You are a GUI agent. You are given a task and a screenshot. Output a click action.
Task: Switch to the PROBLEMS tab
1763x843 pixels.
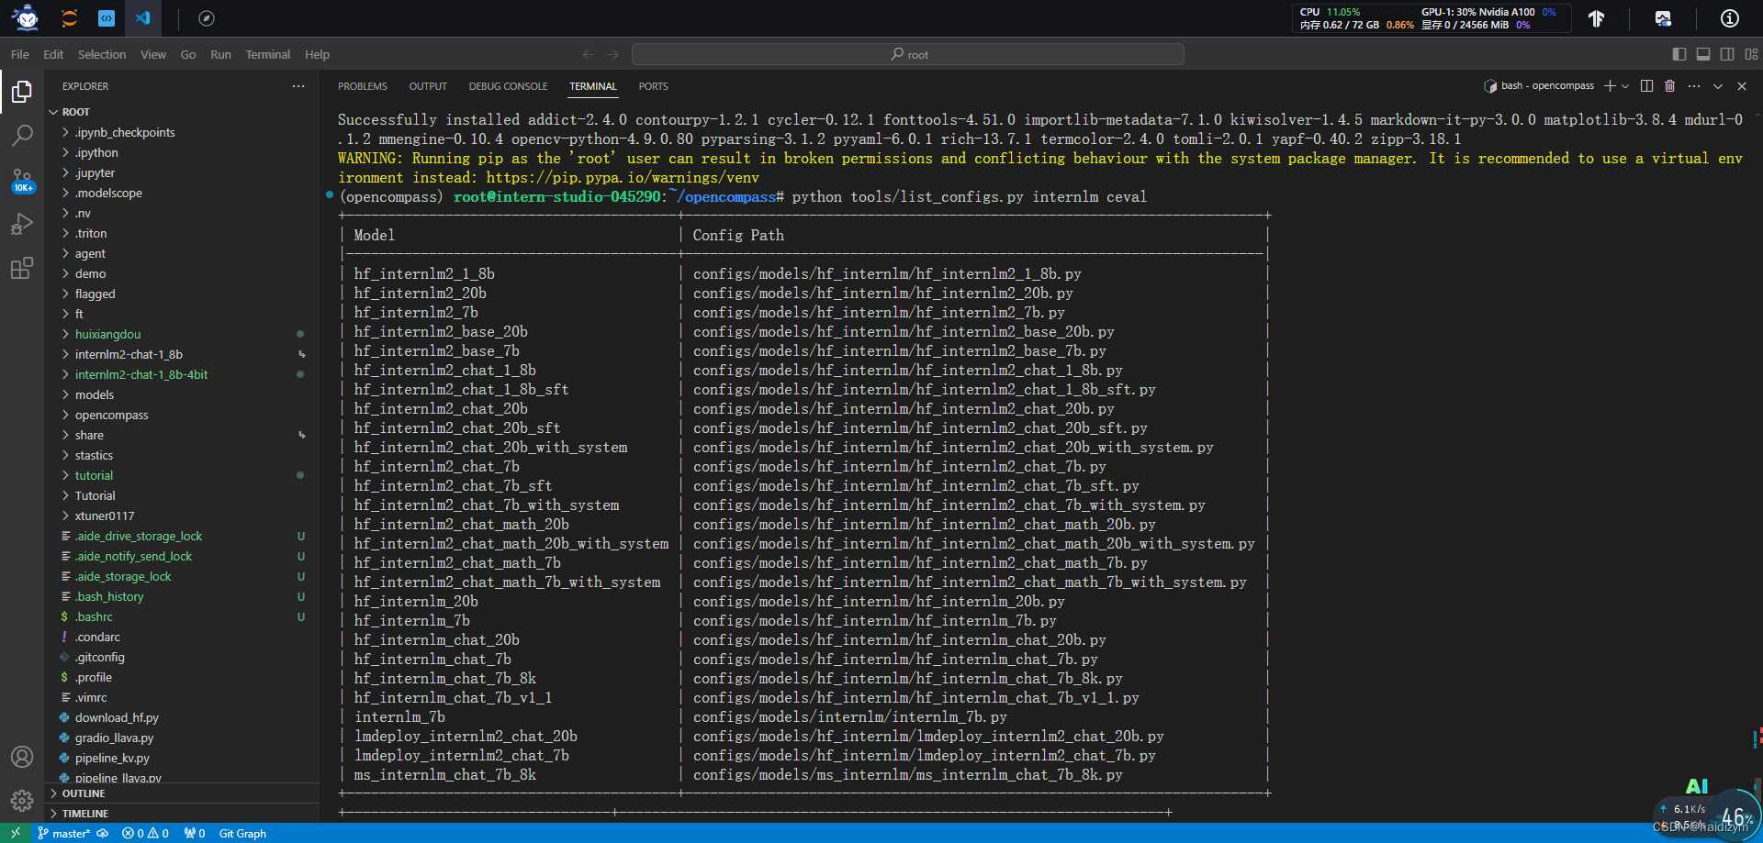(x=363, y=86)
